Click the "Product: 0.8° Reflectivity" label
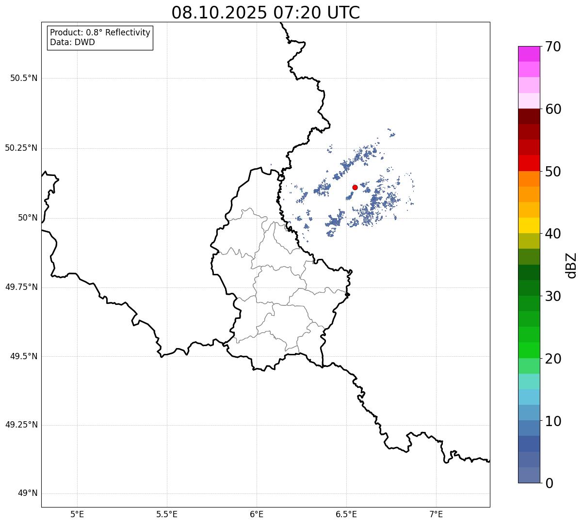 coord(100,32)
